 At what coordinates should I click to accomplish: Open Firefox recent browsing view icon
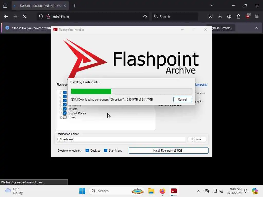pos(5,6)
